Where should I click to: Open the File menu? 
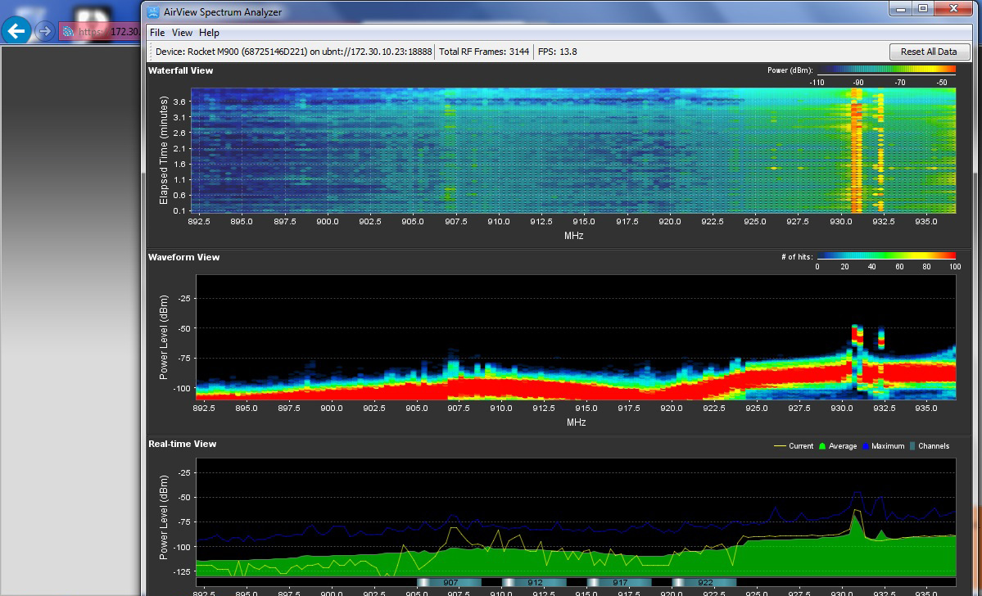(157, 33)
